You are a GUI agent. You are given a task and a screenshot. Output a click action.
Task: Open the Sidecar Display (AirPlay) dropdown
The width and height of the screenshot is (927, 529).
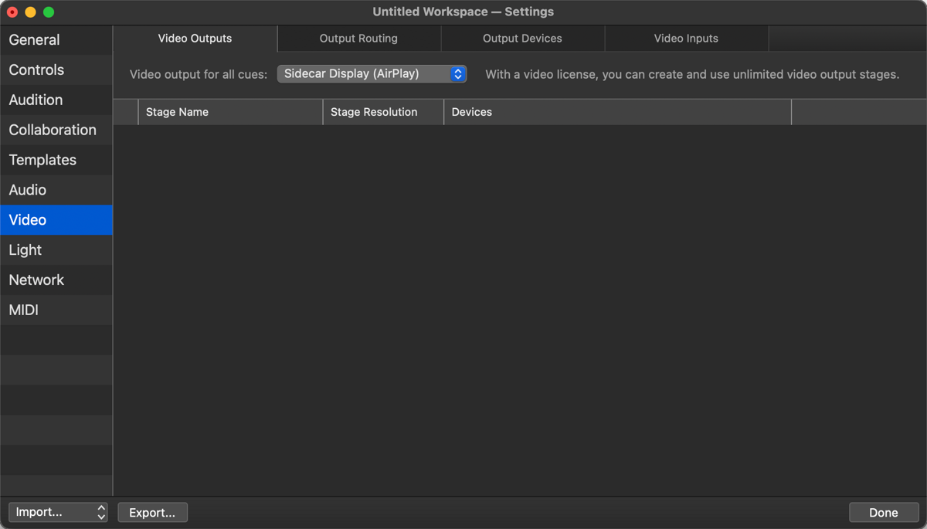click(372, 74)
